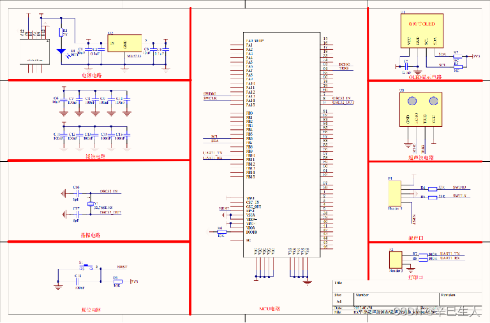Click the OSC32_IN net label in crystal circuit

coord(108,191)
